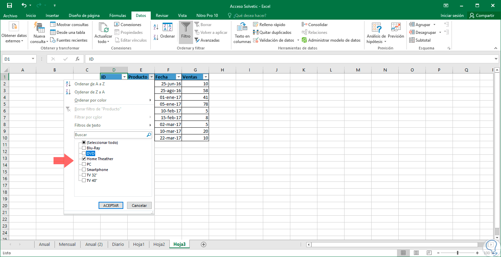Click Actualizar todo
The image size is (501, 257).
(x=103, y=33)
